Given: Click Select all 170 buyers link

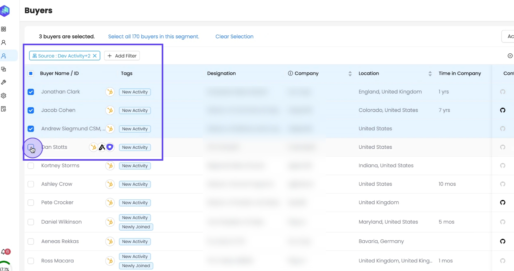Looking at the screenshot, I should pyautogui.click(x=153, y=37).
